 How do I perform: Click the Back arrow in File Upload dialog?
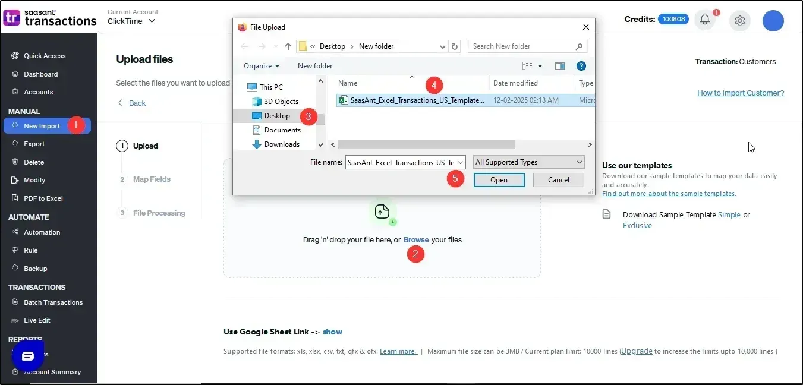coord(244,46)
